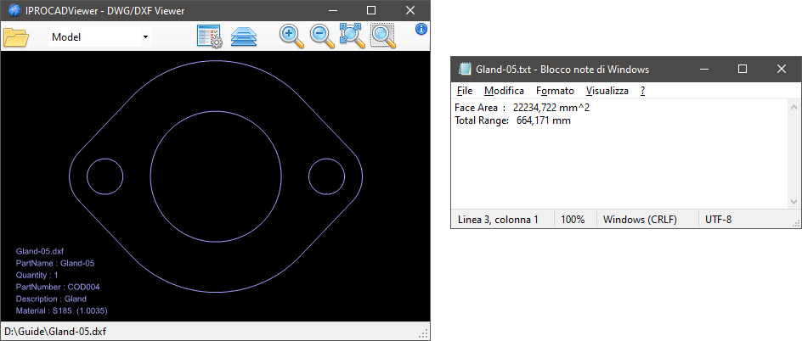Click 'Quantity : 1' text in drawing
802x341 pixels.
[37, 275]
